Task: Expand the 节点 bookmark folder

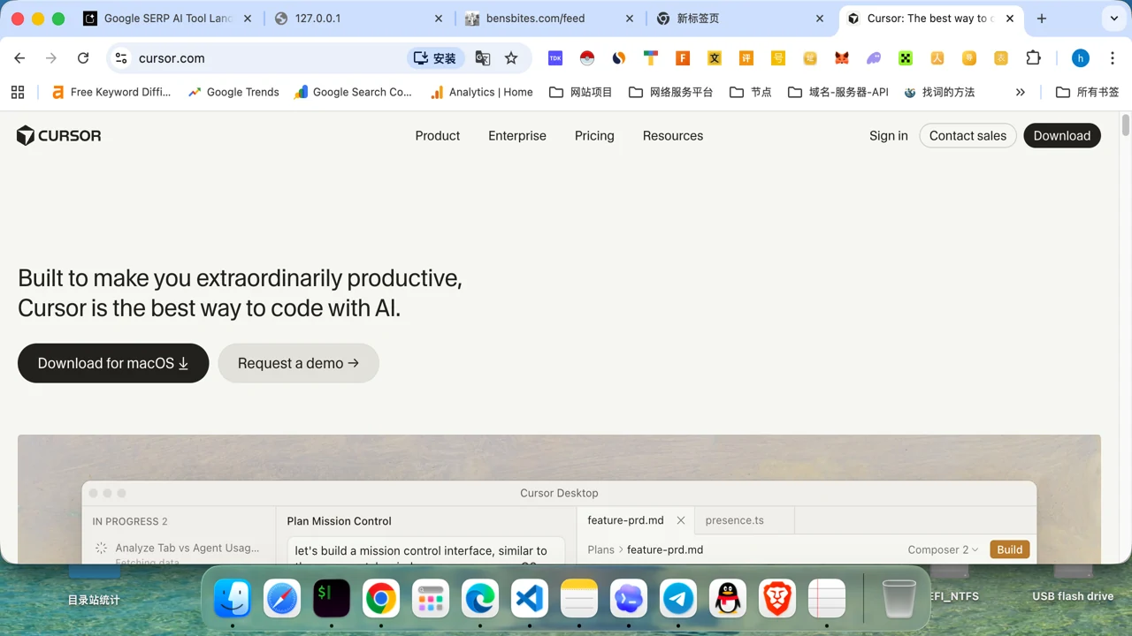Action: (751, 92)
